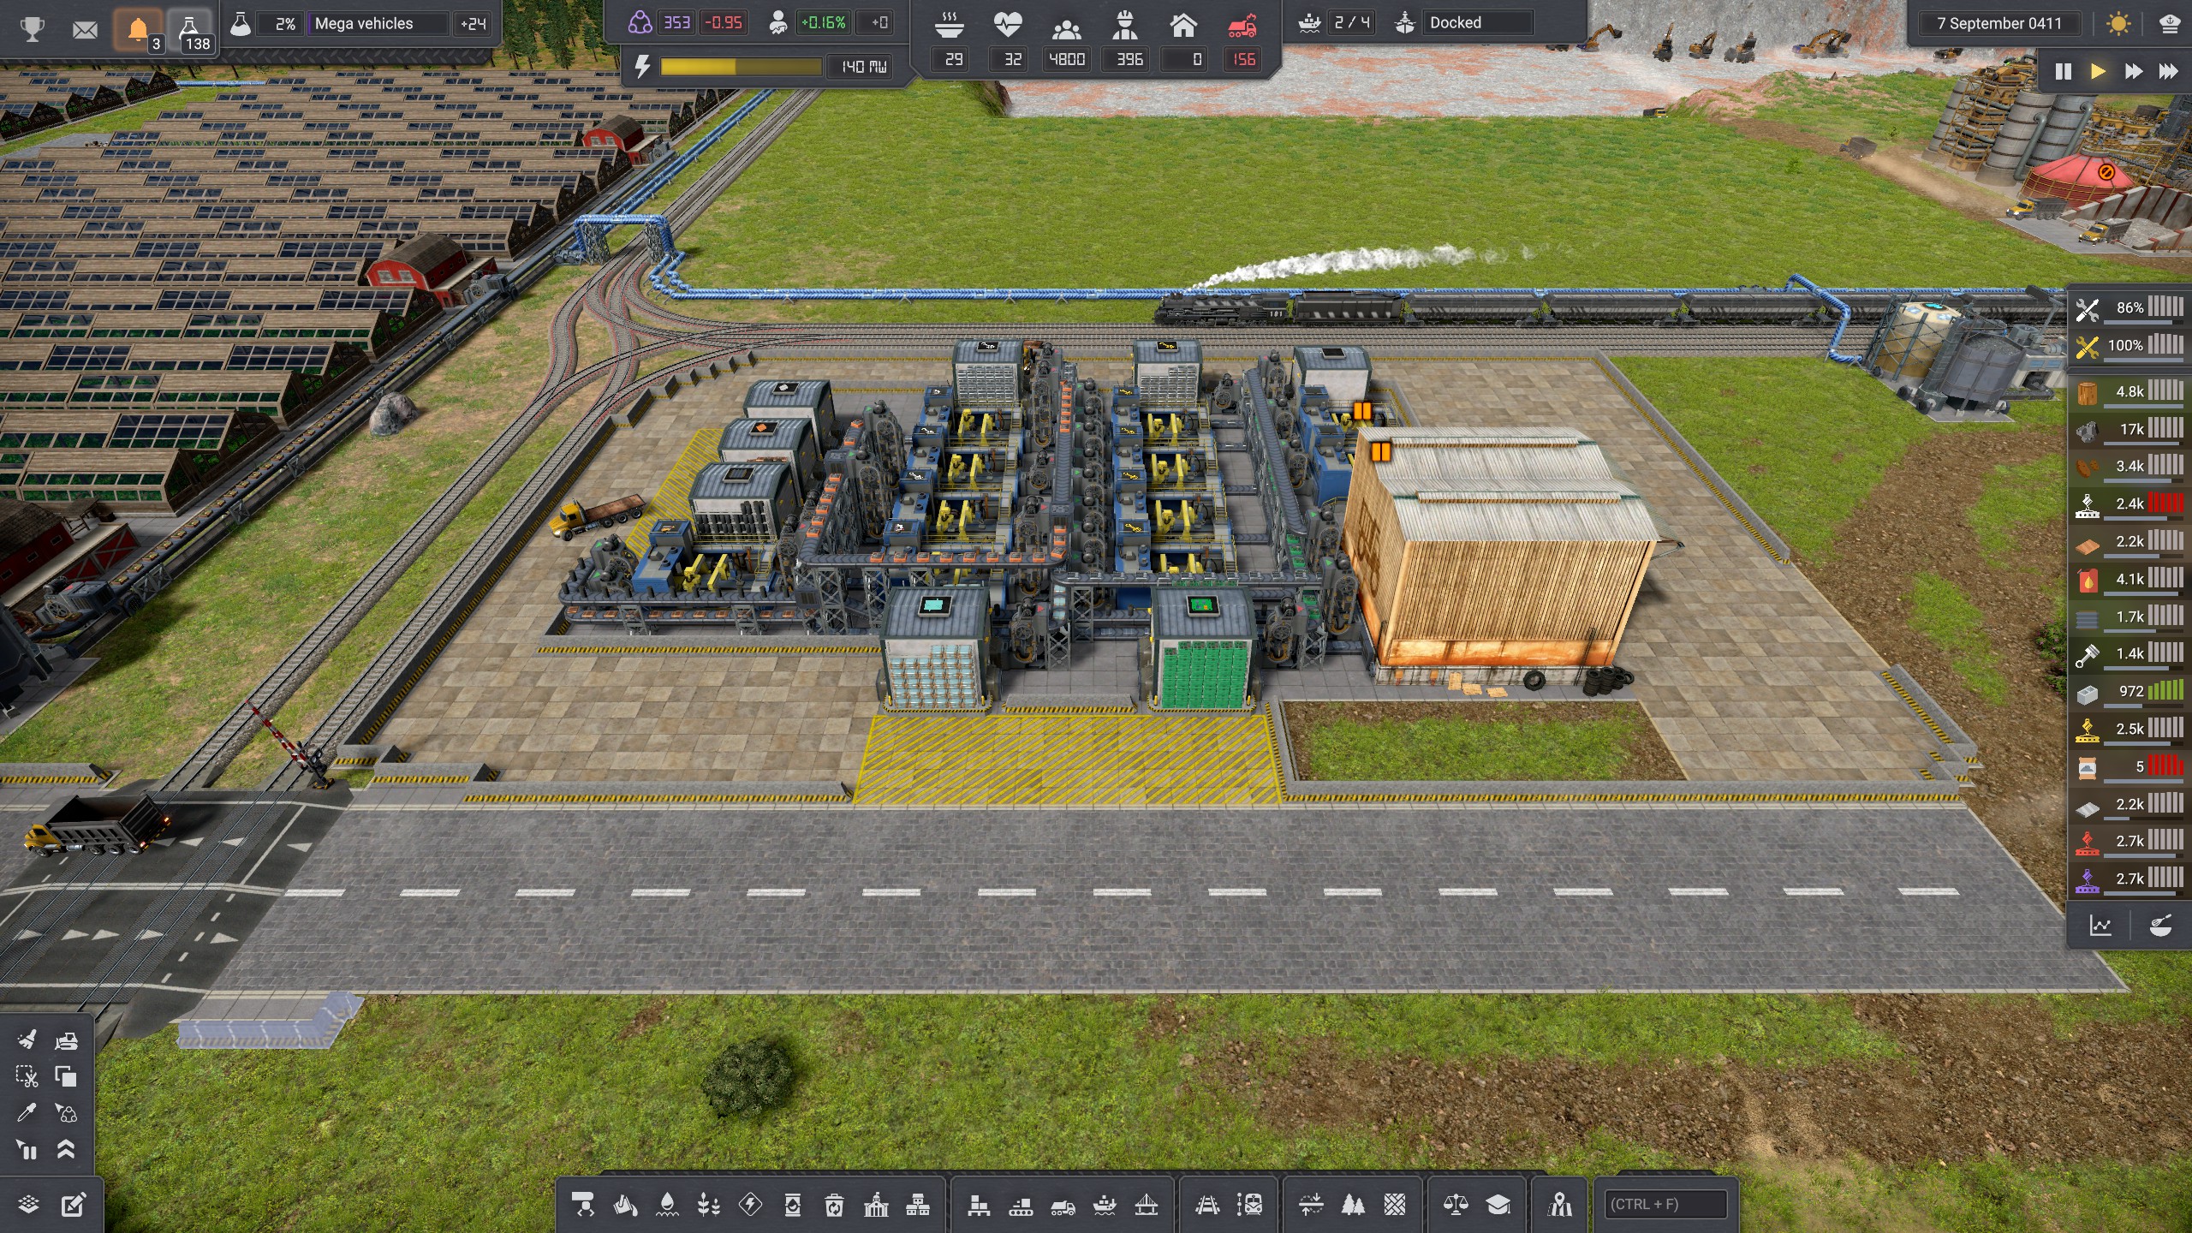Viewport: 2192px width, 1233px height.
Task: Open the balance scales trade menu
Action: pyautogui.click(x=1456, y=1206)
